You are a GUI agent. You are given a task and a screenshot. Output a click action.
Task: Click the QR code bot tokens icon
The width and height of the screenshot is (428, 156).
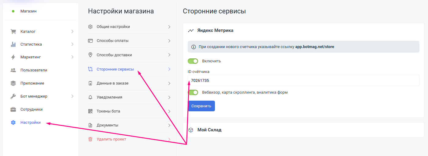point(90,111)
